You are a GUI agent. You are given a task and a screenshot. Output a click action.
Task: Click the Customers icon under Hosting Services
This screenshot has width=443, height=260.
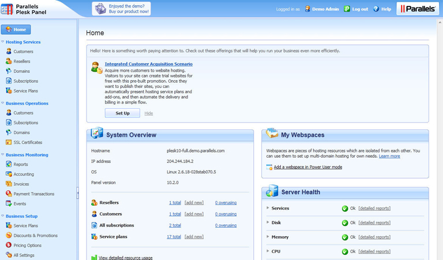tap(9, 51)
